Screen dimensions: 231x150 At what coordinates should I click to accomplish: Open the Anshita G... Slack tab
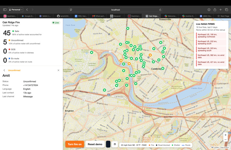coord(188,16)
